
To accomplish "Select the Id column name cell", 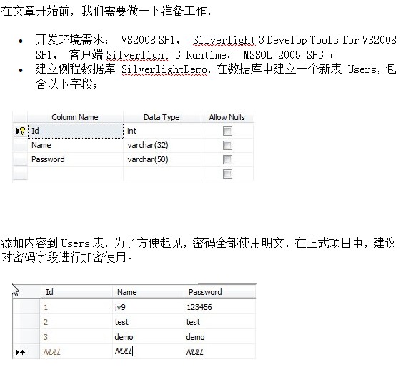I will (x=76, y=131).
